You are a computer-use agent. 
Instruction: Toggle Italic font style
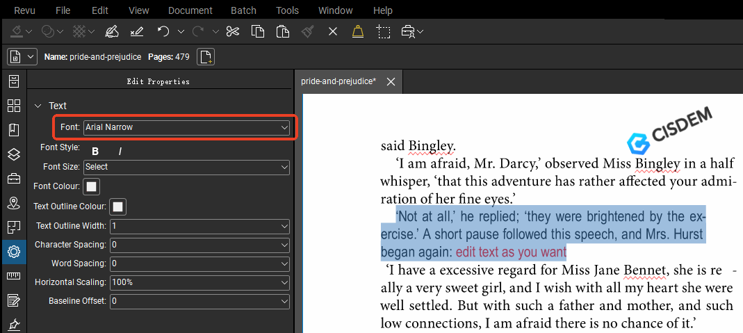point(120,152)
